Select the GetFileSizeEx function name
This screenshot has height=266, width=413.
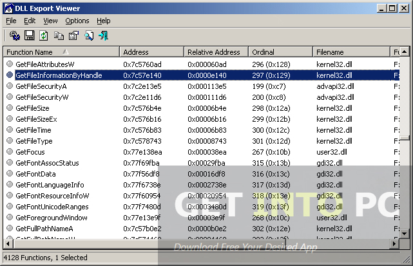tap(36, 119)
